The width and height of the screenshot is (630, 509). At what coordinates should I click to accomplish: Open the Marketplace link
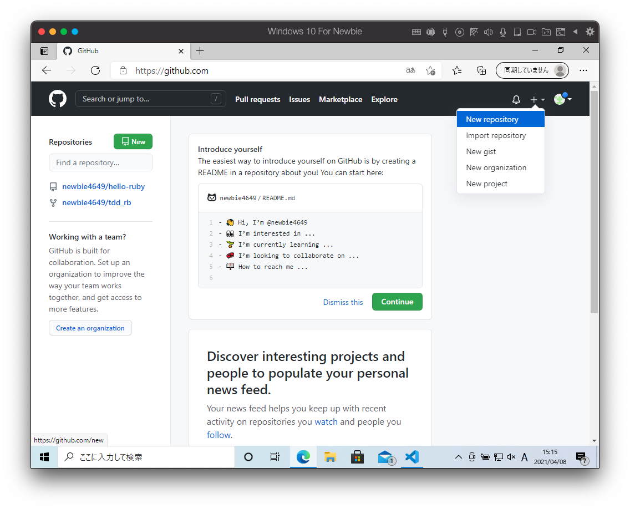(341, 99)
